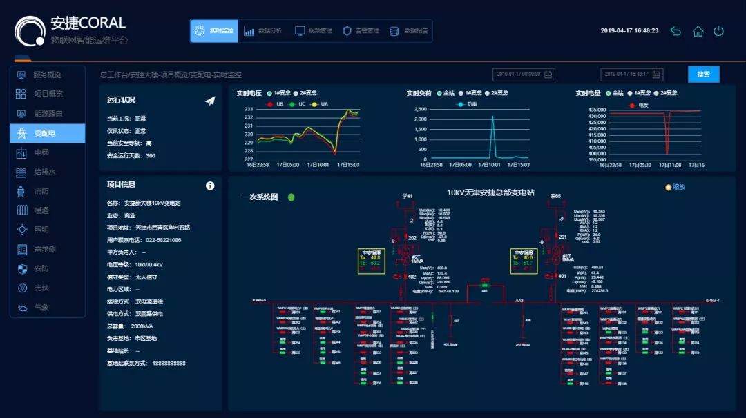Open start date calendar picker icon
This screenshot has width=746, height=418.
[548, 74]
